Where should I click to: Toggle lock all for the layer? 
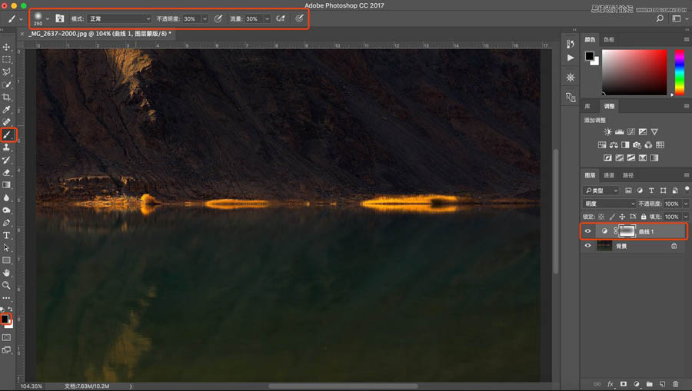coord(644,217)
